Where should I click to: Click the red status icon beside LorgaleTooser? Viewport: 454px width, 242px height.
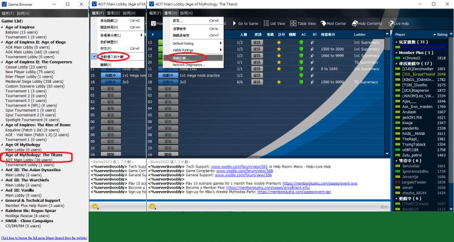(398, 182)
